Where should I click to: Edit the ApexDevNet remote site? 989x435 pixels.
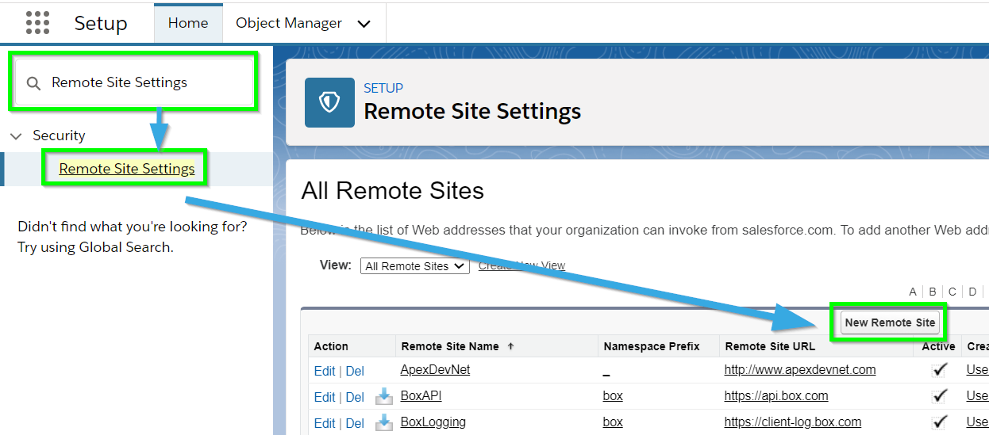tap(325, 371)
